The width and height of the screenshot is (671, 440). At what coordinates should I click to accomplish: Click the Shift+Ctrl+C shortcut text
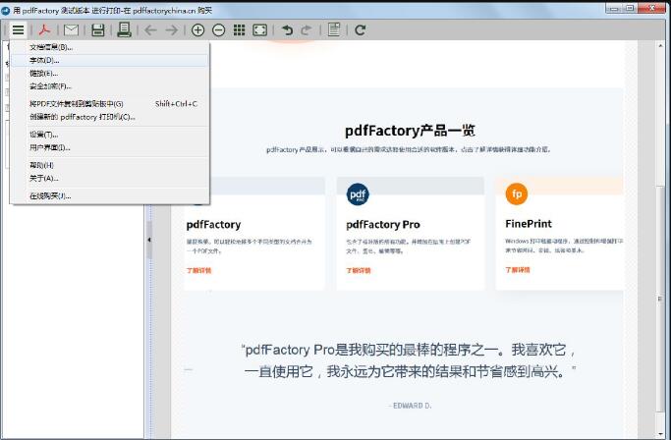tap(176, 103)
